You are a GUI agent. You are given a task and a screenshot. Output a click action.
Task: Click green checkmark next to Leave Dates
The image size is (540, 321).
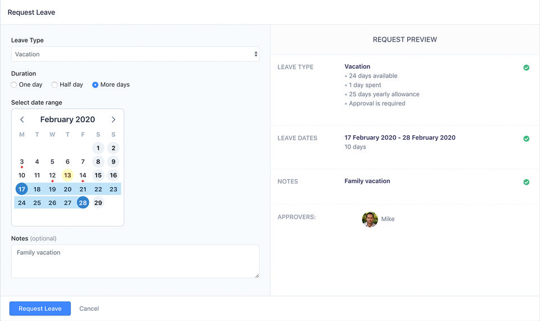(x=526, y=139)
